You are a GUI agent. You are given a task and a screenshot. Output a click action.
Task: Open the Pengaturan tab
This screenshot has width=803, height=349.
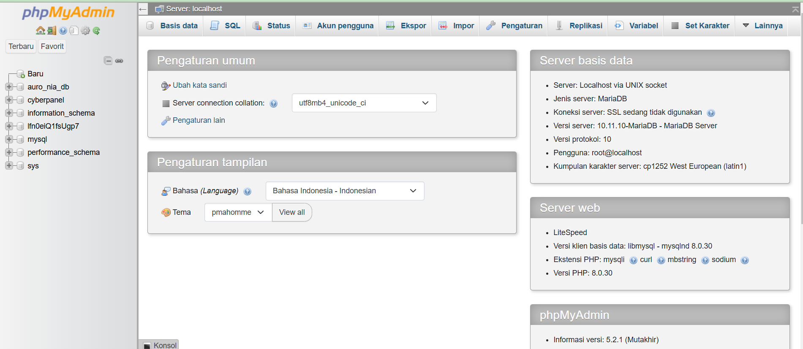tap(514, 26)
